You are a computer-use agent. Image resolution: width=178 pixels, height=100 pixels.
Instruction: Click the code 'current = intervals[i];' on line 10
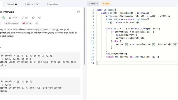130,38
